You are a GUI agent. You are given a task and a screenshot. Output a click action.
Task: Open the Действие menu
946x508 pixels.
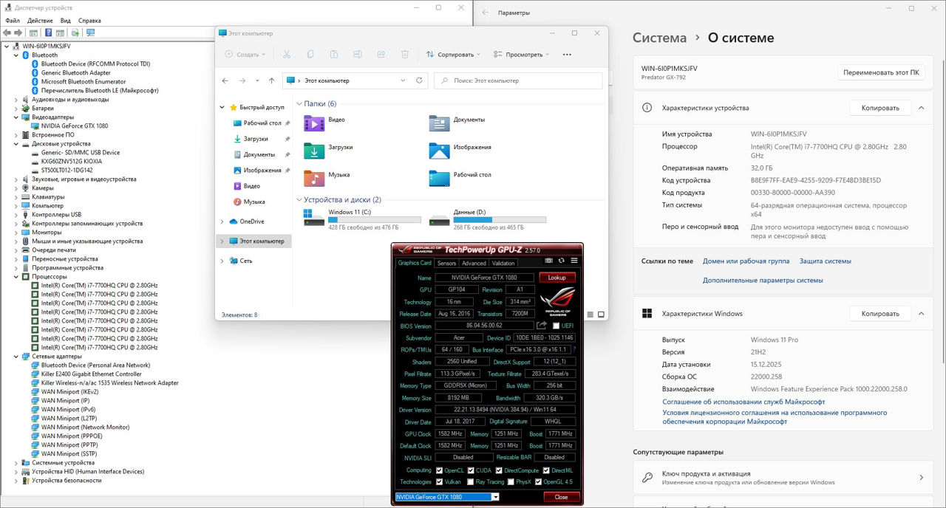click(40, 21)
